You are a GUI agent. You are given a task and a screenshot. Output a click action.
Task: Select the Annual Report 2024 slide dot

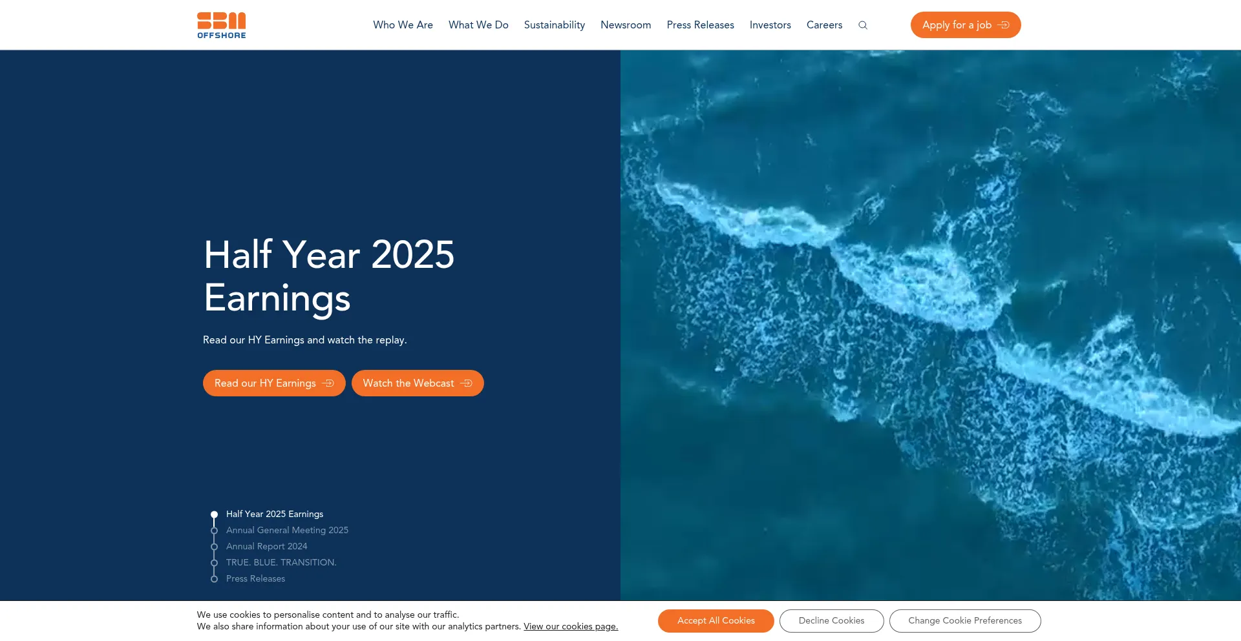[215, 547]
